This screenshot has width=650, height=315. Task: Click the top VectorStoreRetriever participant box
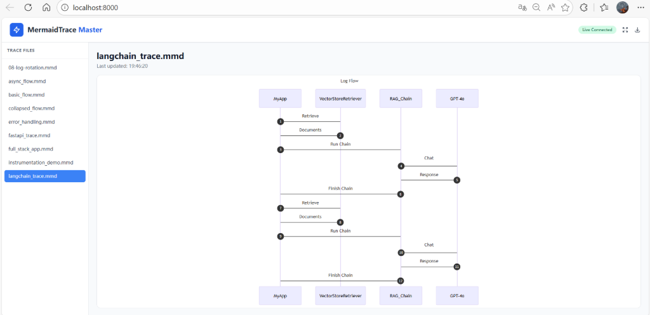point(340,98)
